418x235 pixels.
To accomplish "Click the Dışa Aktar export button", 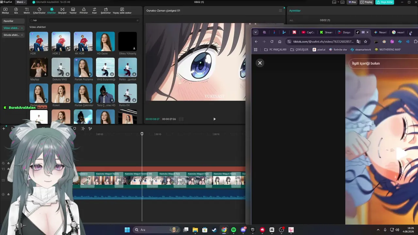I will pos(385,2).
